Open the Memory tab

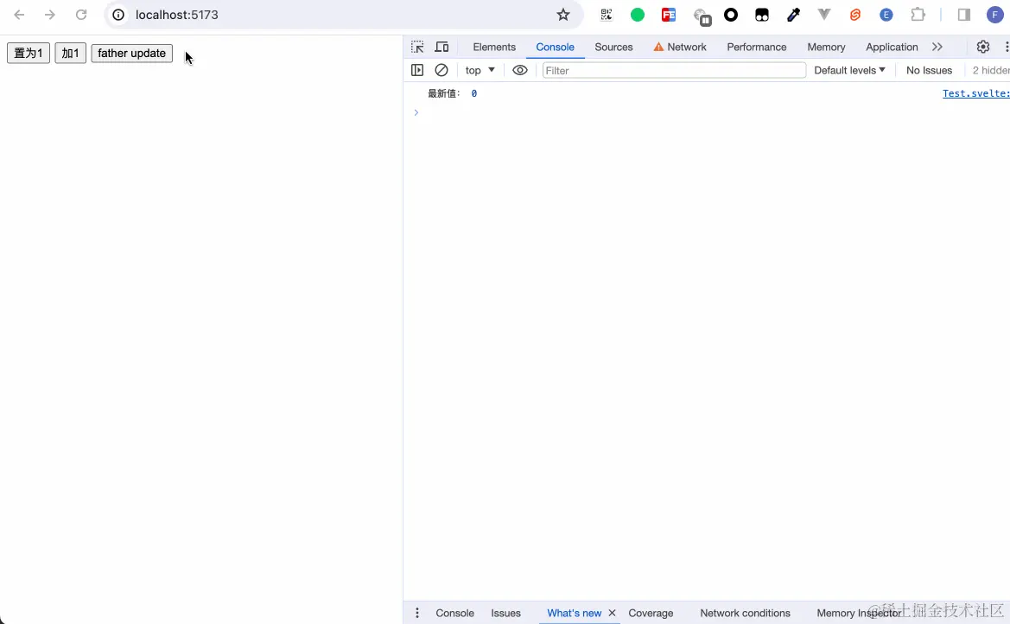click(x=826, y=47)
